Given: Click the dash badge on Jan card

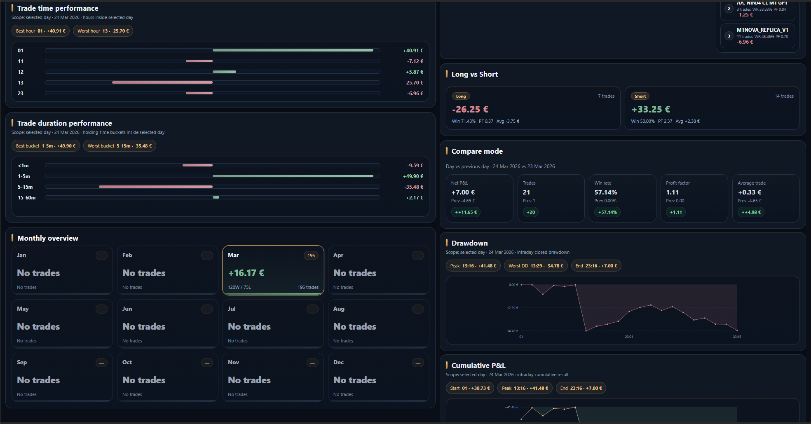Looking at the screenshot, I should (x=101, y=255).
